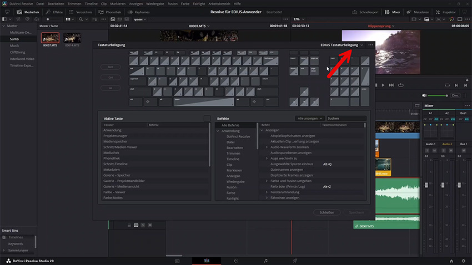
Task: Expand the Audio-Waveform zoomen entry
Action: click(x=267, y=147)
